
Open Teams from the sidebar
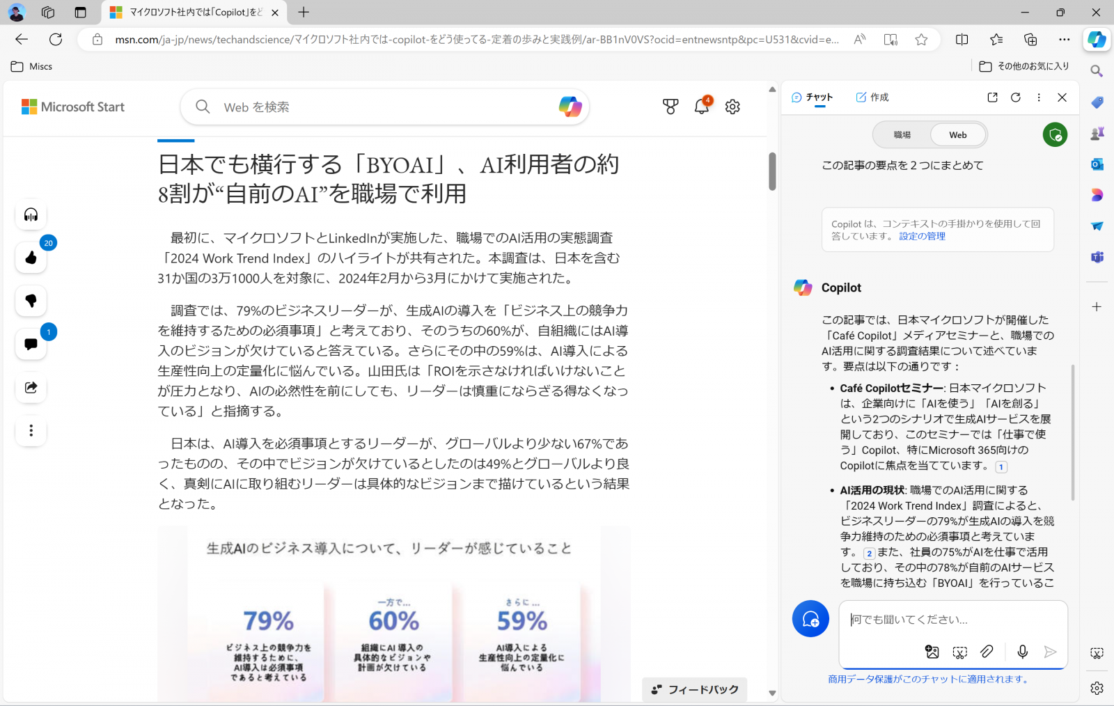coord(1097,257)
